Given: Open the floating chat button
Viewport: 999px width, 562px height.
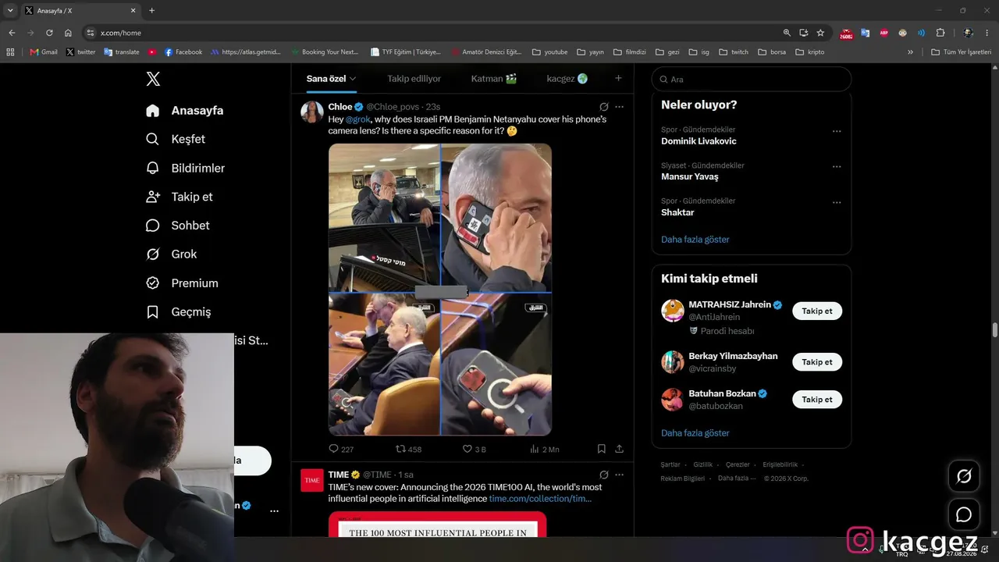Looking at the screenshot, I should click(x=964, y=514).
